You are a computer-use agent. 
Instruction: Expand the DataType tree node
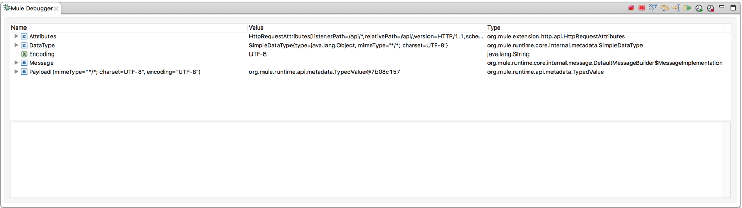16,46
